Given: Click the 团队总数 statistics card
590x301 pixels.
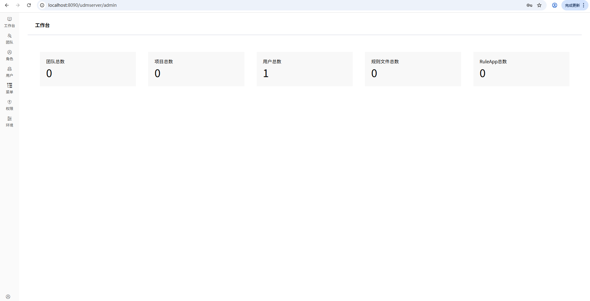Looking at the screenshot, I should coord(88,69).
